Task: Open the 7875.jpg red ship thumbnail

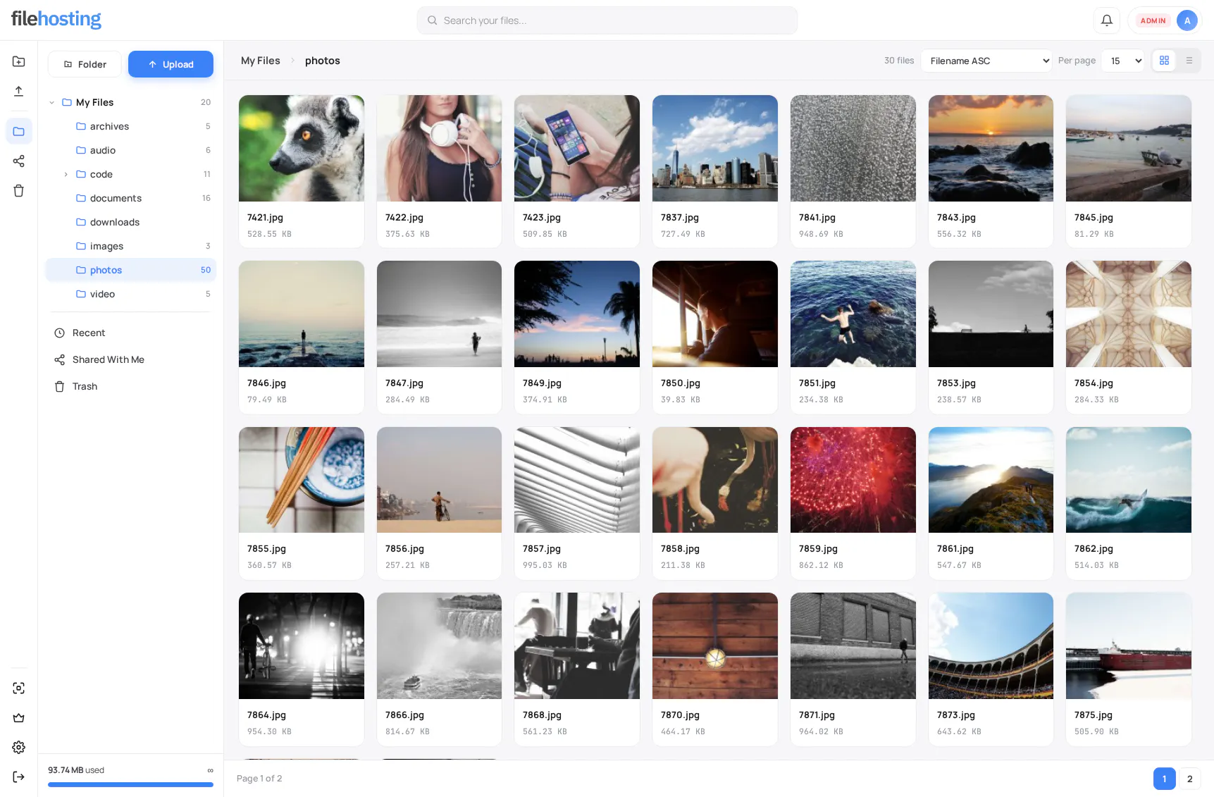Action: (1129, 645)
